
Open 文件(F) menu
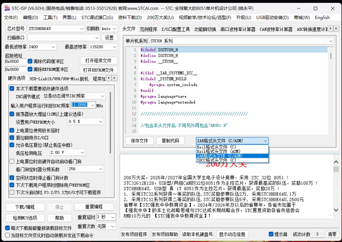[x=11, y=17]
